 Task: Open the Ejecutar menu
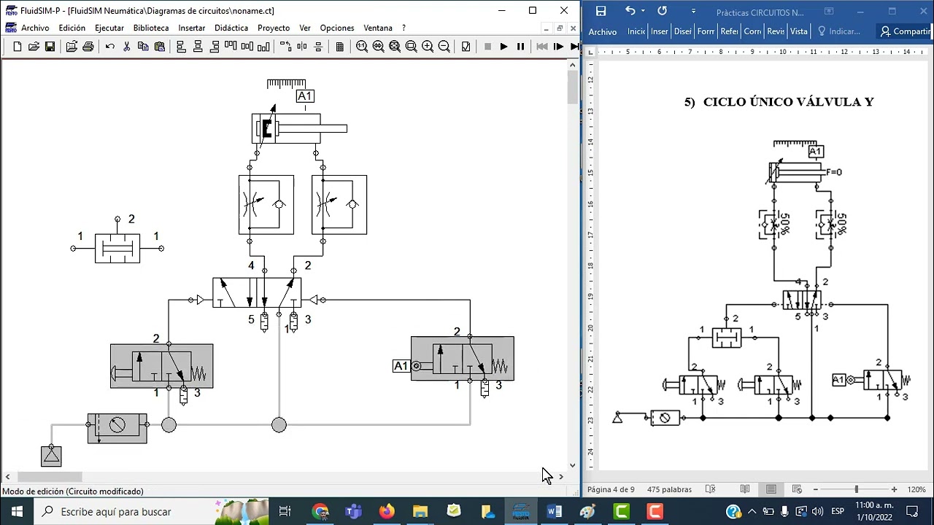tap(109, 28)
